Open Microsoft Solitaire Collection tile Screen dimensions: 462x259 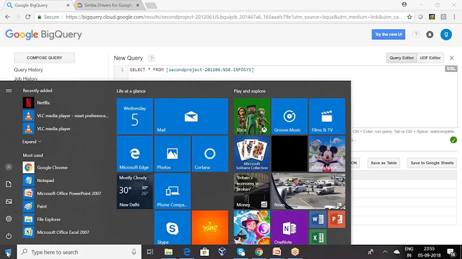[252, 154]
